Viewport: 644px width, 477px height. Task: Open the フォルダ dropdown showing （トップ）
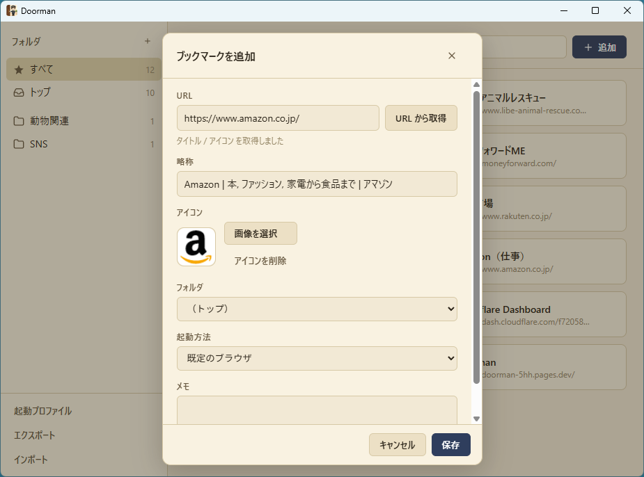point(317,309)
